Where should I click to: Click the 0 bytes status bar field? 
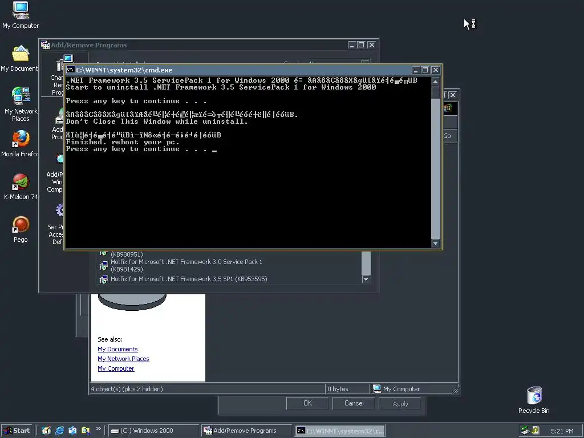point(347,389)
